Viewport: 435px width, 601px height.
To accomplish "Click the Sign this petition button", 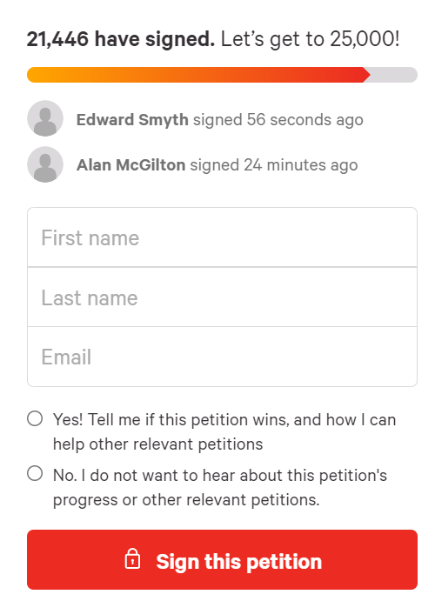I will pyautogui.click(x=222, y=559).
